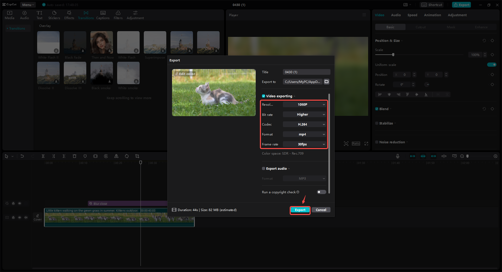This screenshot has height=272, width=502.
Task: Enable the Export audio checkbox
Action: point(264,168)
